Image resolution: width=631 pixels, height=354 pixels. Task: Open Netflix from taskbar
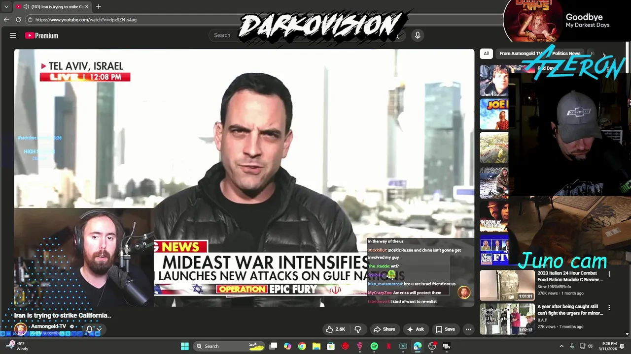point(388,346)
